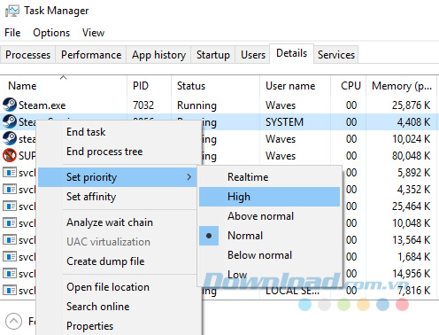Sort by Status column header
The height and width of the screenshot is (335, 439).
pos(215,86)
